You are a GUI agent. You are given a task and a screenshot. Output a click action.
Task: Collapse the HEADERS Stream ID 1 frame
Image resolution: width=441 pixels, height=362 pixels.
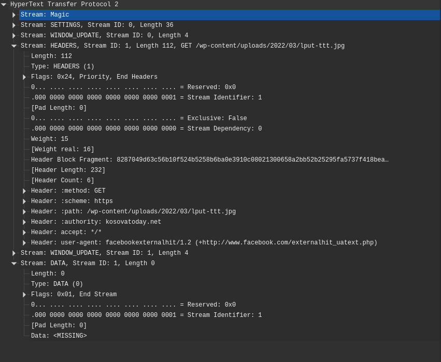coord(14,46)
